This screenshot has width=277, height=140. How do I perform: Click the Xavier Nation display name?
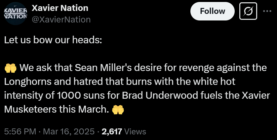(x=59, y=8)
